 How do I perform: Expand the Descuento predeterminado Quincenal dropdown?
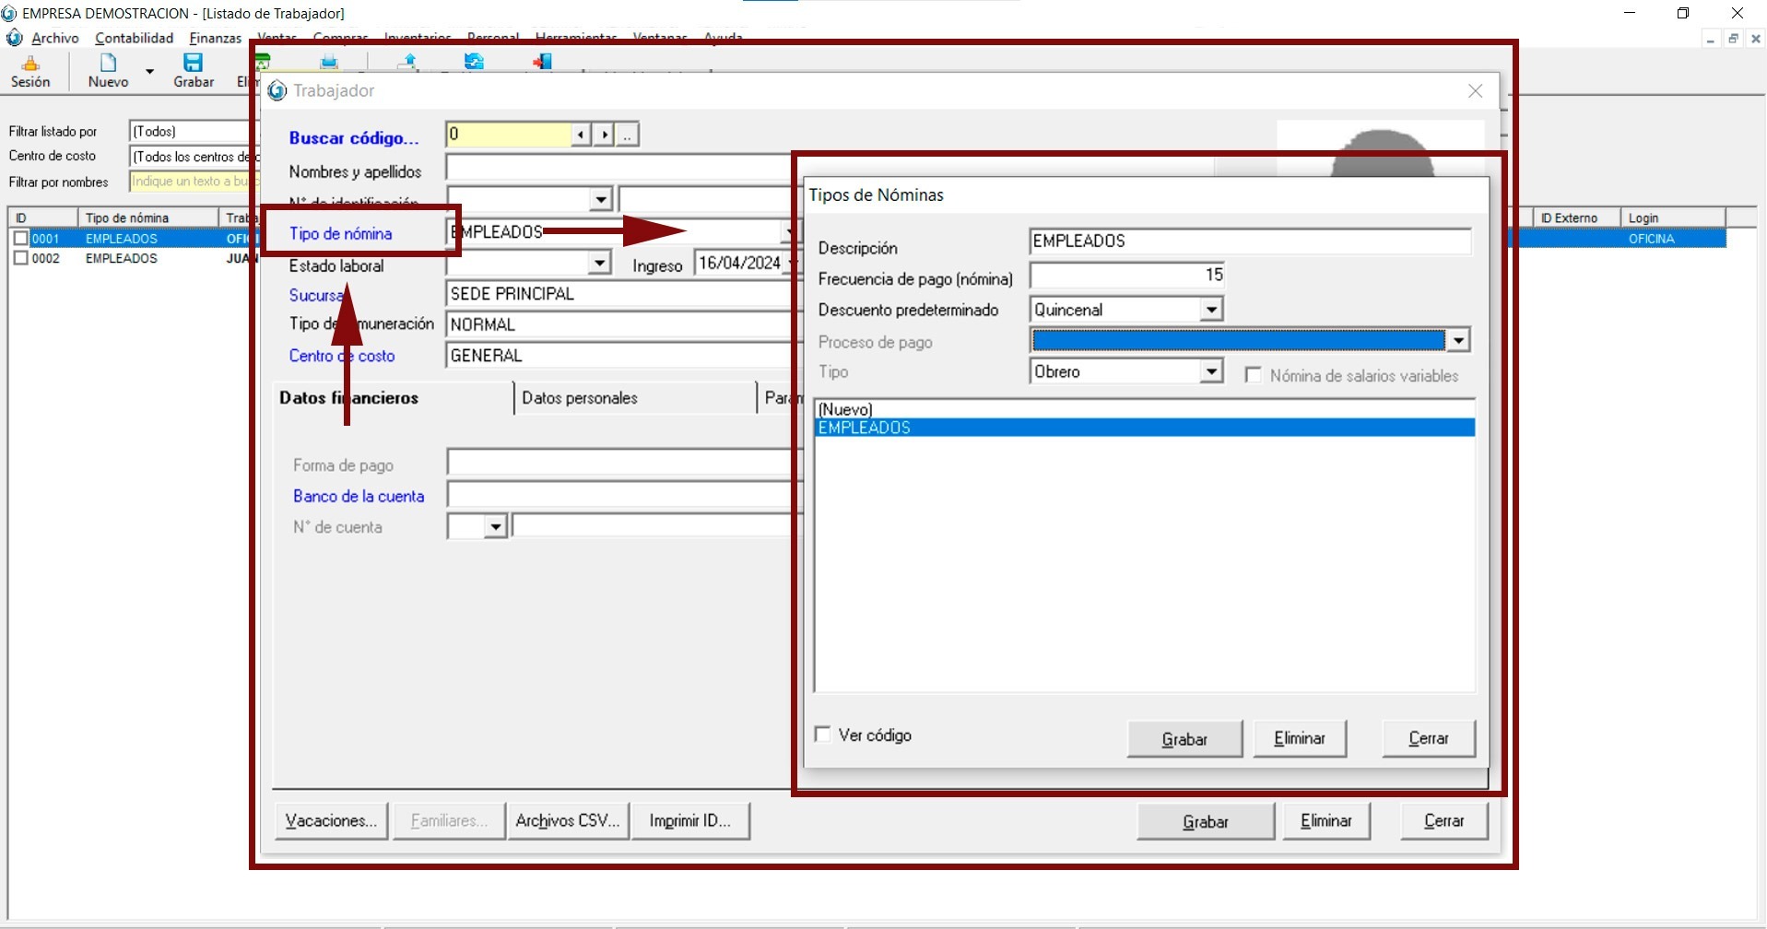[x=1211, y=310]
